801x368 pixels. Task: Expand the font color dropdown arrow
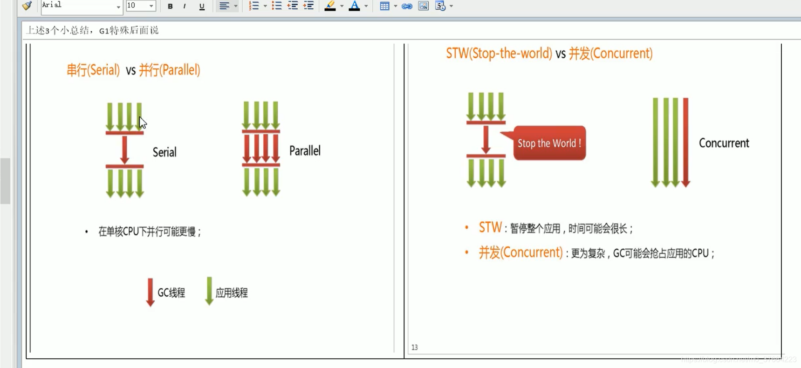tap(366, 6)
